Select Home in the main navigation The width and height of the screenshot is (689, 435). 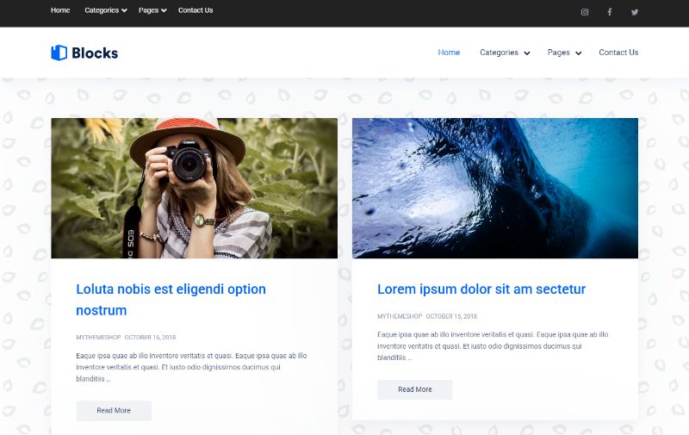(x=449, y=53)
